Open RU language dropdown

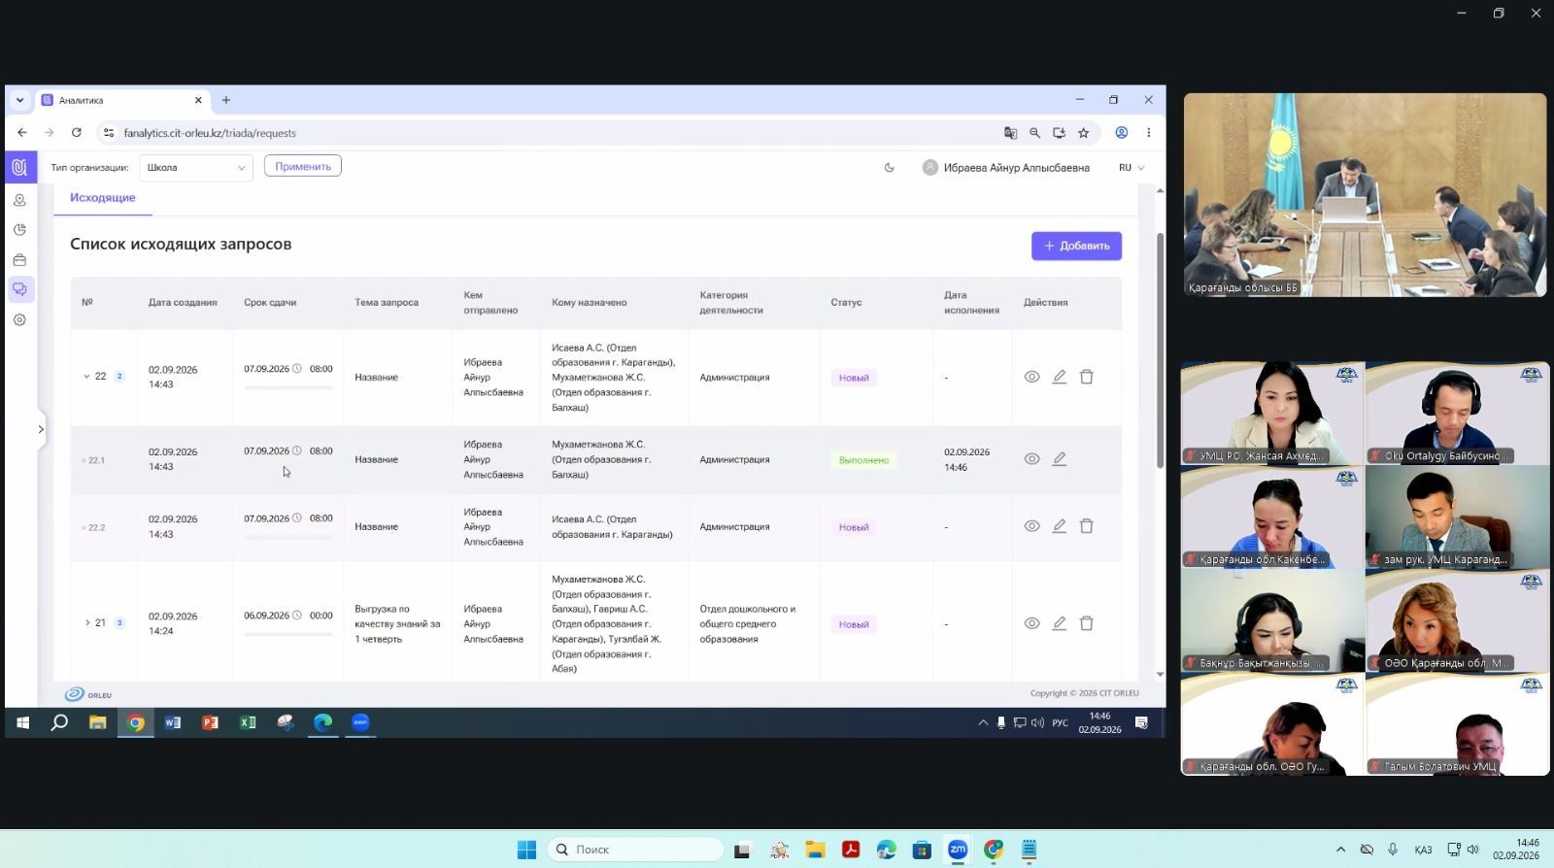[x=1132, y=167]
